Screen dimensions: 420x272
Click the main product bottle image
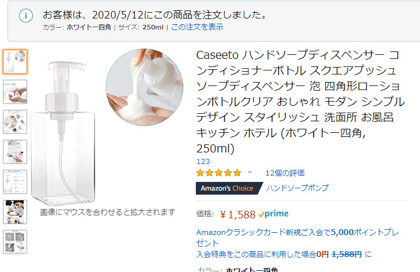coord(64,133)
